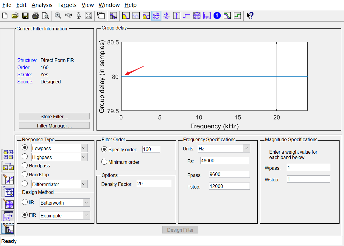This screenshot has width=344, height=246.
Task: Open the View menu
Action: click(x=88, y=5)
